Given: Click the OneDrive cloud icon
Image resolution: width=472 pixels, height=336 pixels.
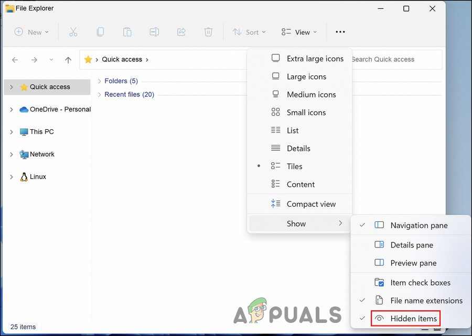Looking at the screenshot, I should pos(24,109).
